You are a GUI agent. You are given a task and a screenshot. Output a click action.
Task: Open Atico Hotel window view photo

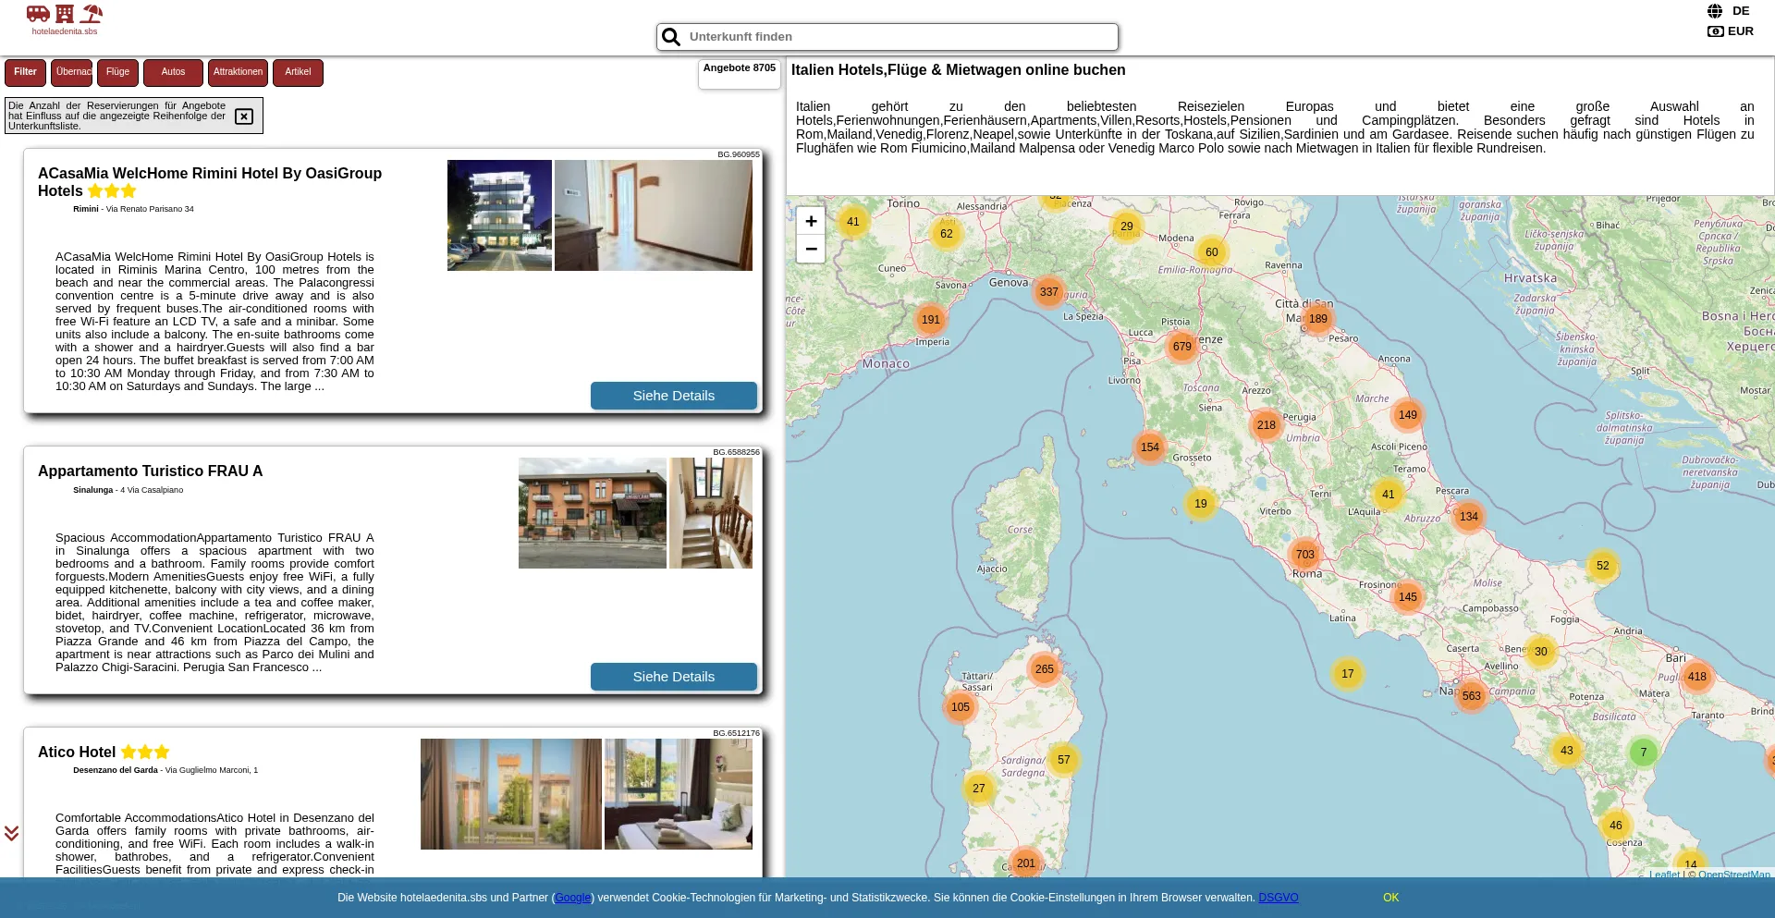click(x=511, y=794)
